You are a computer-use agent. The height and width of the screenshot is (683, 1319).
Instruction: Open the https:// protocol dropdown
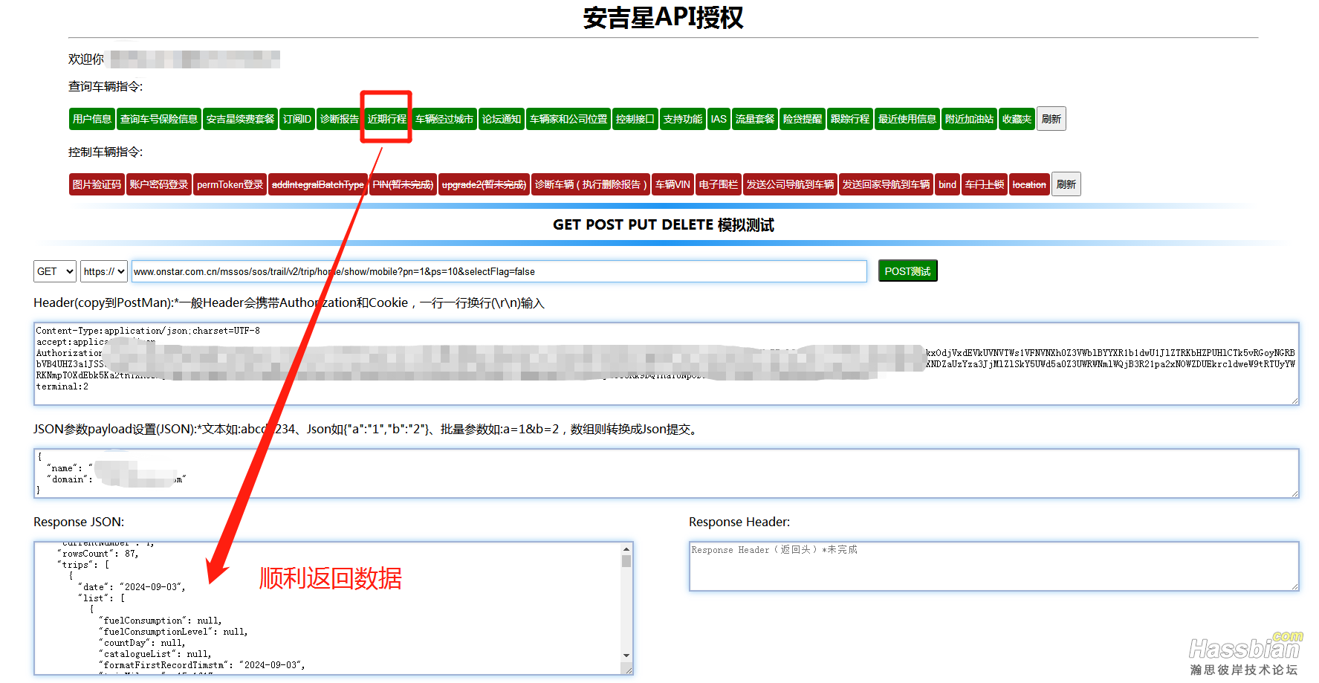click(104, 271)
